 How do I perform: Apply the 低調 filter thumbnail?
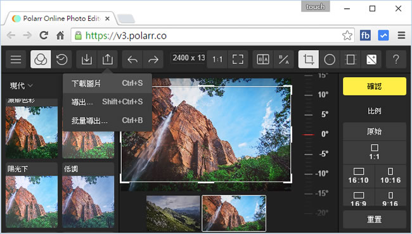coord(88,195)
